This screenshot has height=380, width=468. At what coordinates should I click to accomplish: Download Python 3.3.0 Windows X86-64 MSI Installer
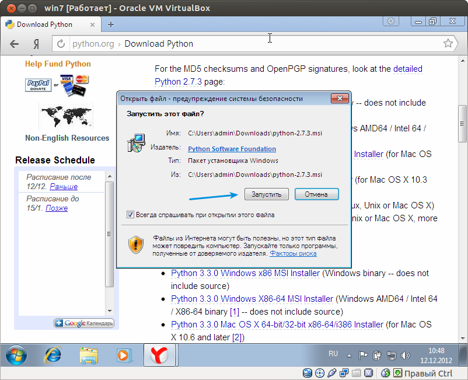(252, 299)
